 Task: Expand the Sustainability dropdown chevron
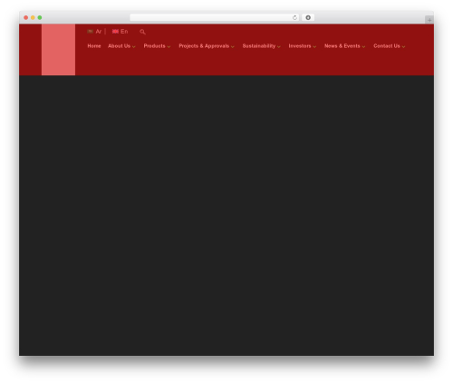278,47
